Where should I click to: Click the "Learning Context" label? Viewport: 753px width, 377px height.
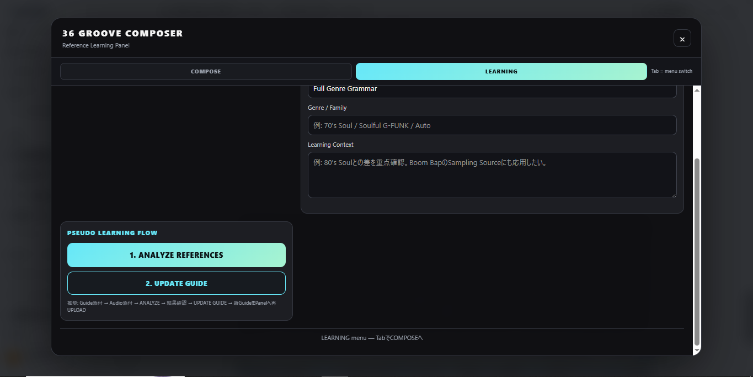point(330,145)
